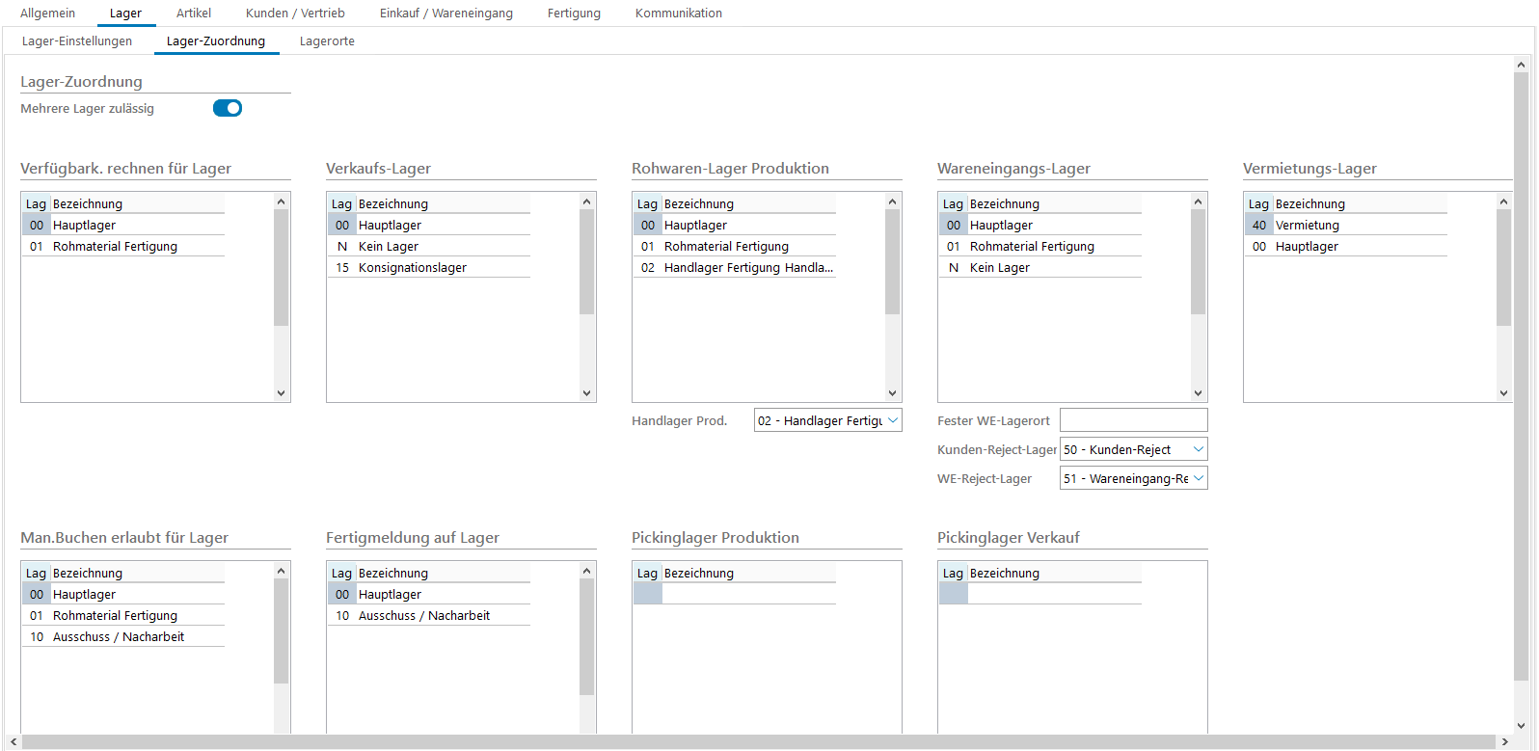Select Vermietung row in Vermietungs-Lager

1307,226
